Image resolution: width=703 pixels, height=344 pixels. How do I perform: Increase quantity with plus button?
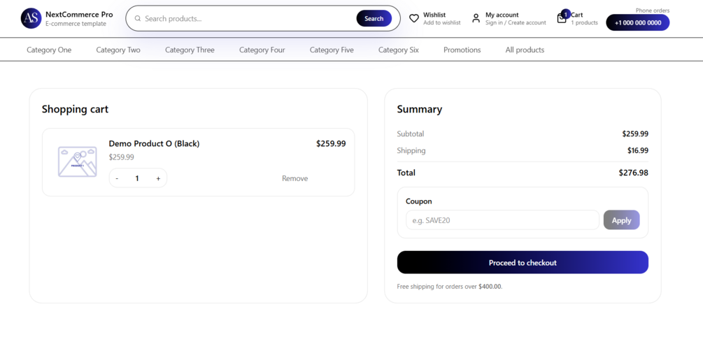click(158, 178)
